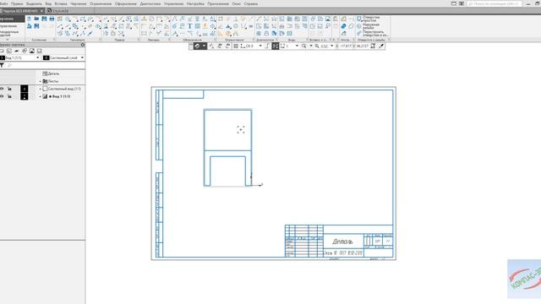
Task: Click the save document diskette icon
Action: coord(44,19)
